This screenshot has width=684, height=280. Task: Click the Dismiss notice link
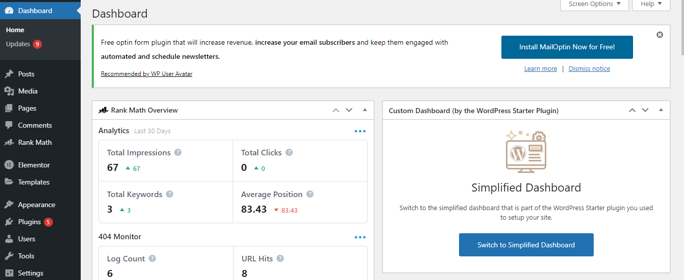tap(590, 68)
